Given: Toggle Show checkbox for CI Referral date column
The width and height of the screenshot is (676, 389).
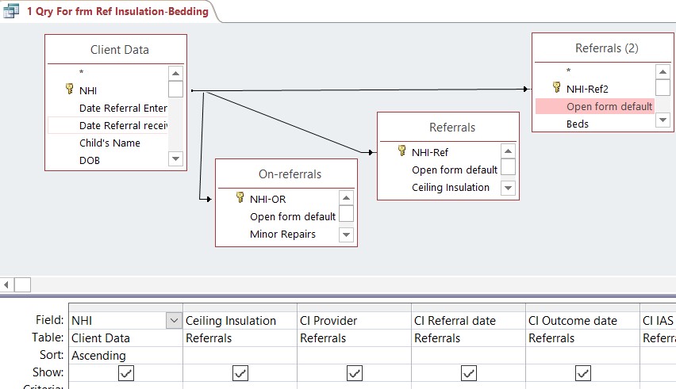Looking at the screenshot, I should [469, 373].
